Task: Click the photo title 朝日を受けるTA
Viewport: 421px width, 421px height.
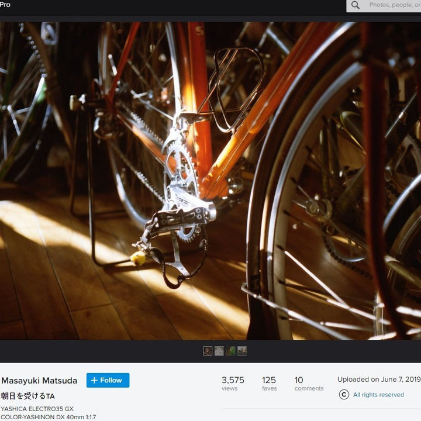Action: click(x=27, y=396)
